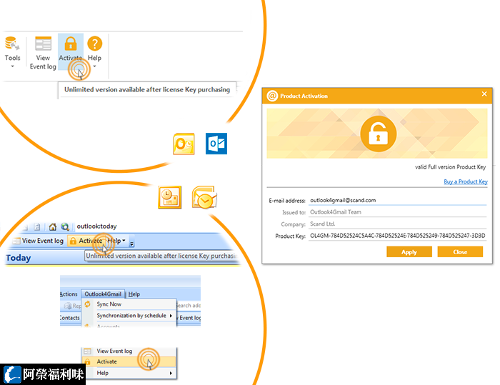This screenshot has width=500, height=385.
Task: Click the Help question mark ribbon icon
Action: (x=95, y=44)
